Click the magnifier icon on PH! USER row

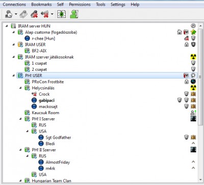193,75
